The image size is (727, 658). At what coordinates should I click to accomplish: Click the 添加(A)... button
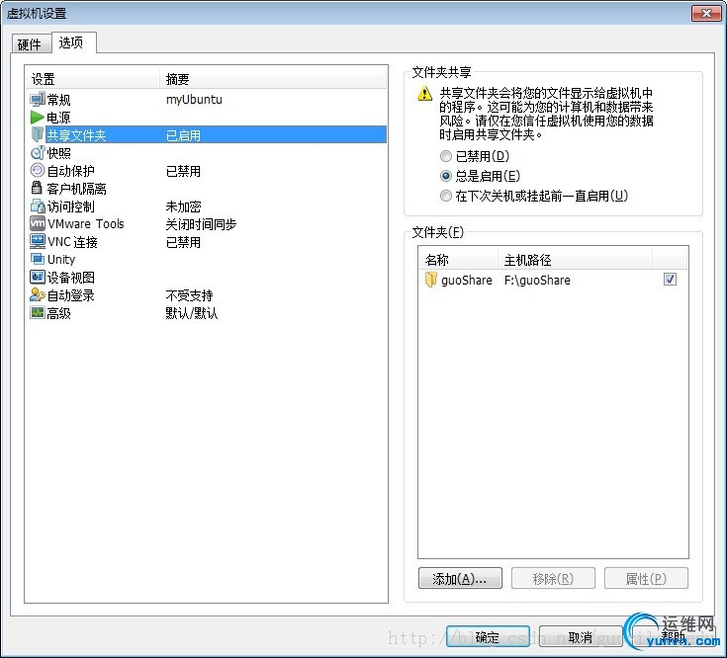click(460, 578)
